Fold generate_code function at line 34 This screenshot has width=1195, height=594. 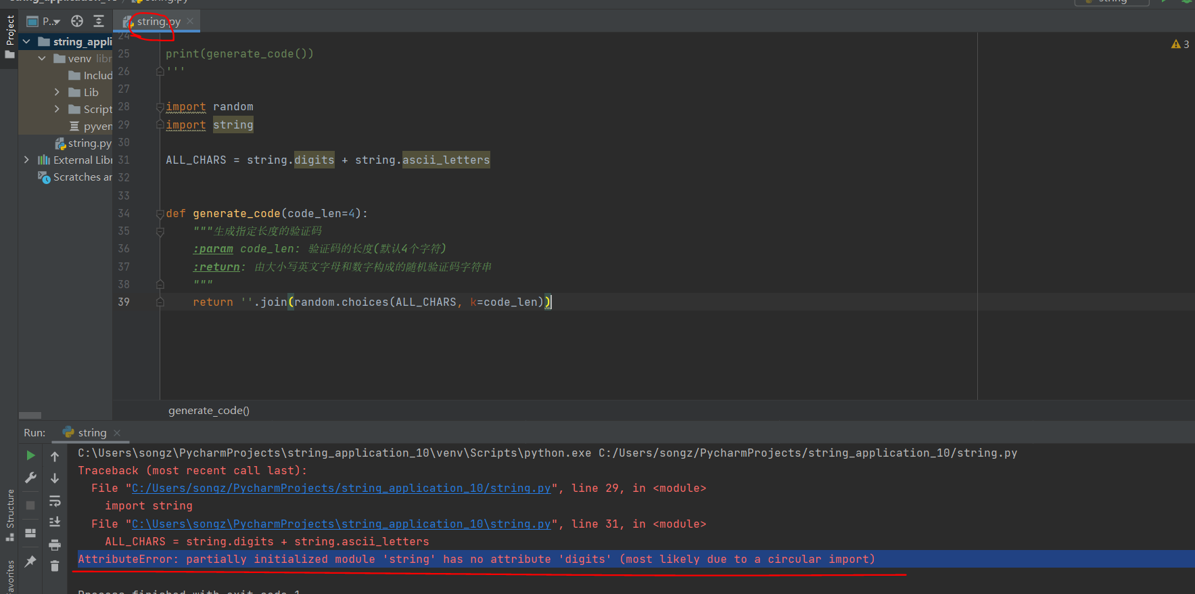tap(160, 214)
